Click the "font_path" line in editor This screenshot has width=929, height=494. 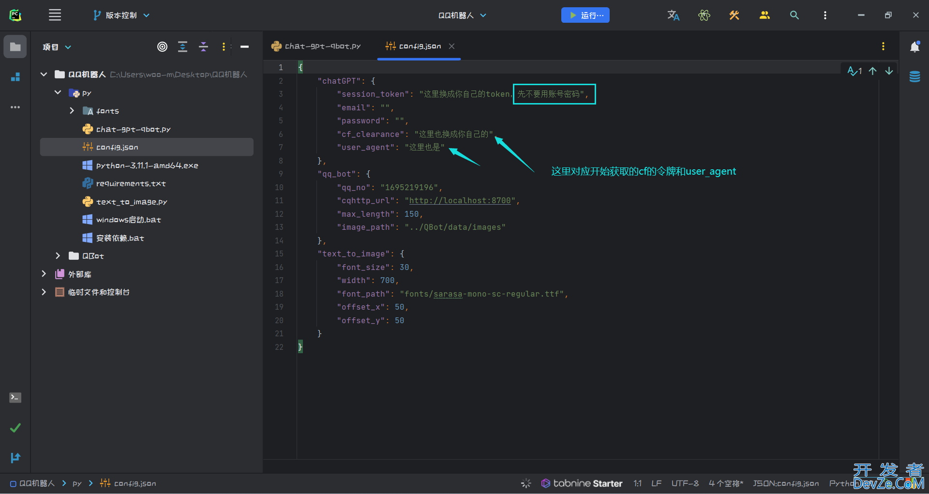pyautogui.click(x=452, y=294)
